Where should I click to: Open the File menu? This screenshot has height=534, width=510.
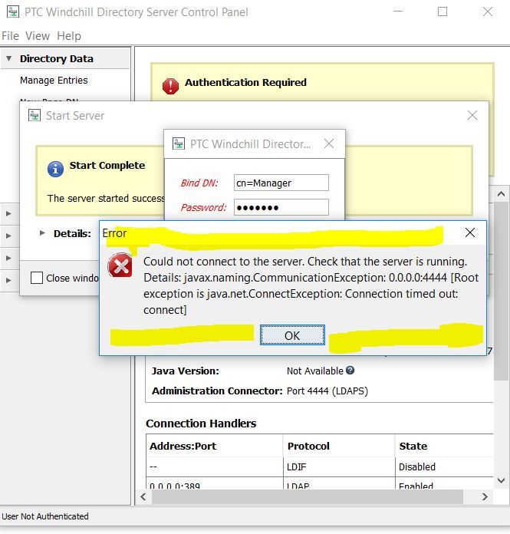click(10, 36)
